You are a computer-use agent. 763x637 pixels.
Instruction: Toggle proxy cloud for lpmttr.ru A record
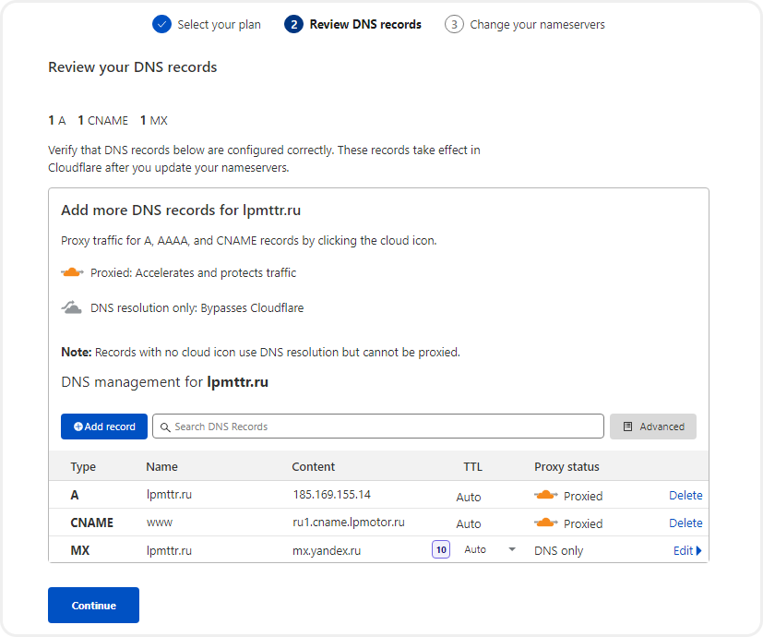546,495
